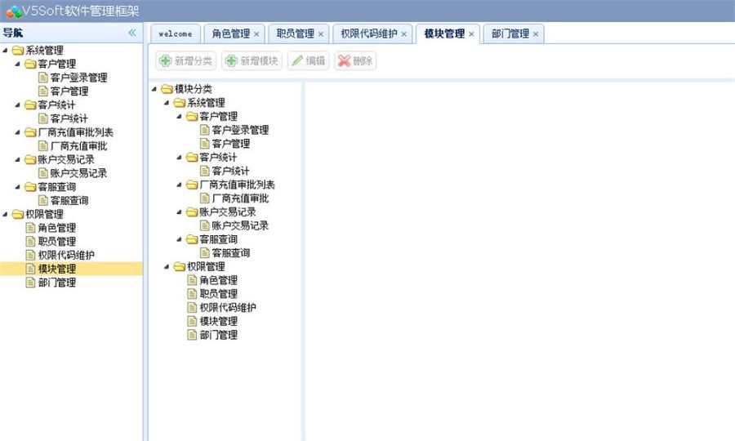Click the green plus icon of 新增模块
Screen dimensions: 735x441
(232, 60)
